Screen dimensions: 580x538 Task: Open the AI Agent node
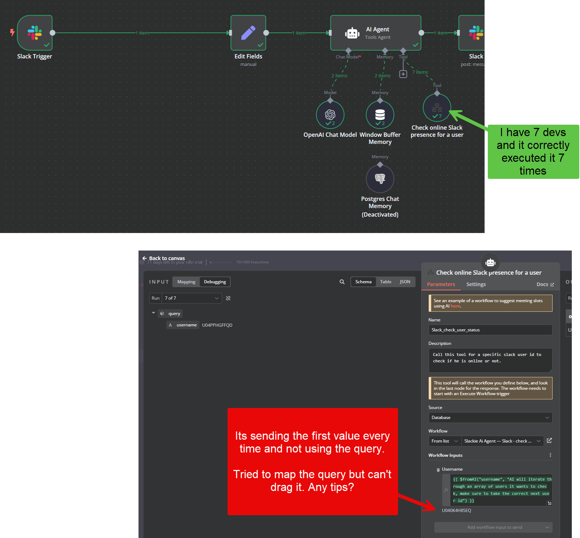376,33
